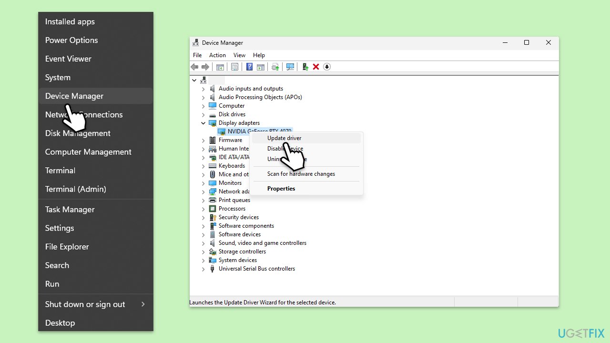The image size is (610, 343).
Task: Expand Audio Processing Objects (APOs)
Action: [x=203, y=97]
